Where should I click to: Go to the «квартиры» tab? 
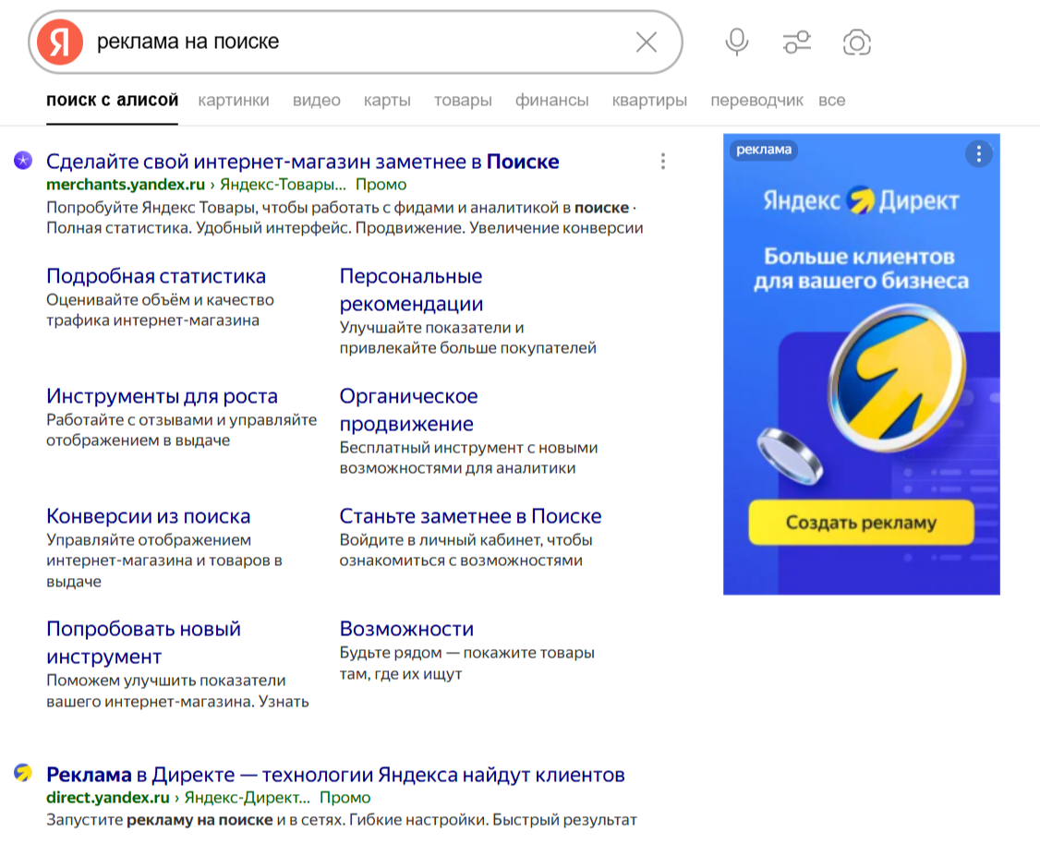point(649,100)
